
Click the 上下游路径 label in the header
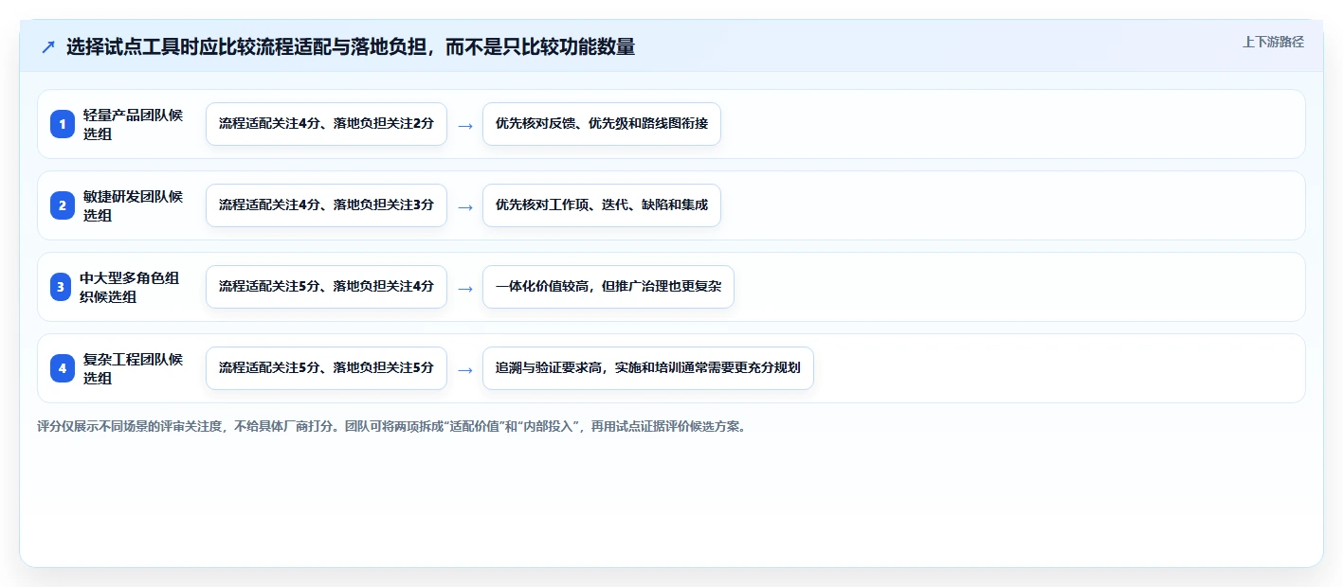point(1273,42)
